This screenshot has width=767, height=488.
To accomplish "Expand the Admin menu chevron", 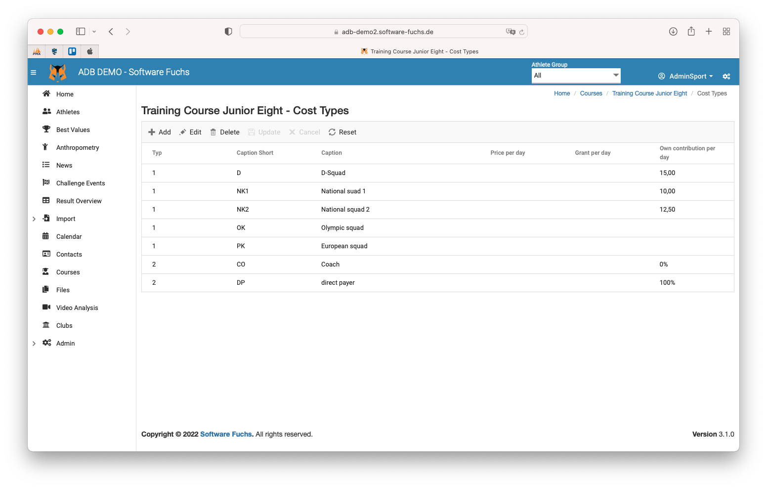I will pyautogui.click(x=34, y=343).
